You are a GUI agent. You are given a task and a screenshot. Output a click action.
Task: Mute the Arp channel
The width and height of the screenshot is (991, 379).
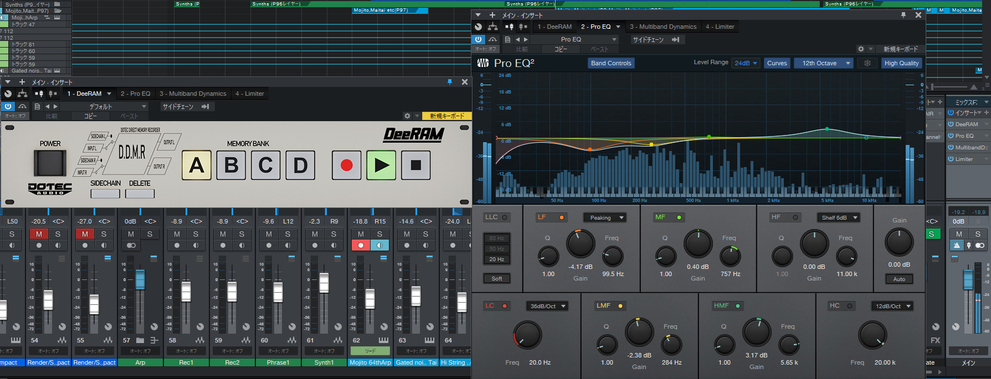coord(131,234)
